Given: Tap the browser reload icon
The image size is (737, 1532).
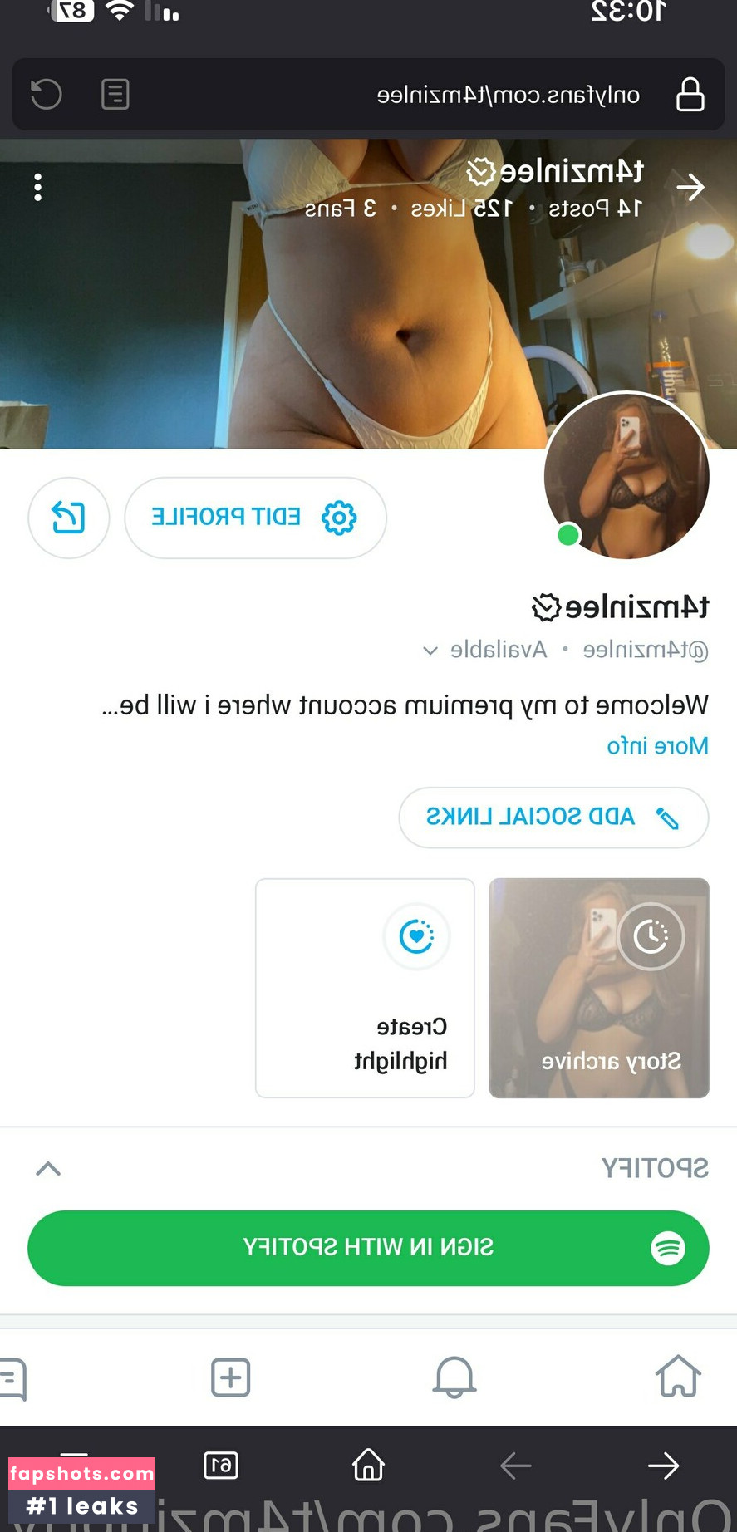Looking at the screenshot, I should pyautogui.click(x=47, y=94).
